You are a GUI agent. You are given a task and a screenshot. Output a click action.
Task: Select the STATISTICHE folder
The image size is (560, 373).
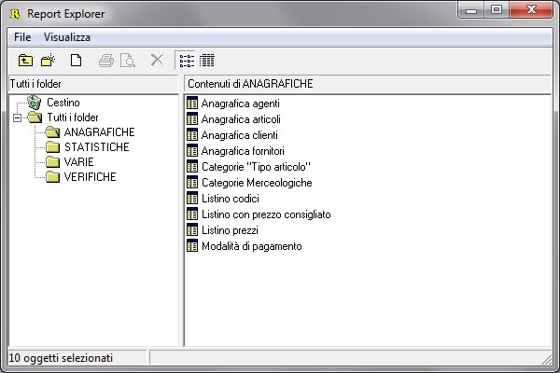coord(96,147)
